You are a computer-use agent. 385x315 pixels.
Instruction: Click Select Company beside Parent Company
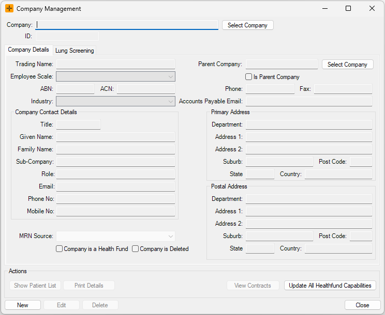click(347, 65)
